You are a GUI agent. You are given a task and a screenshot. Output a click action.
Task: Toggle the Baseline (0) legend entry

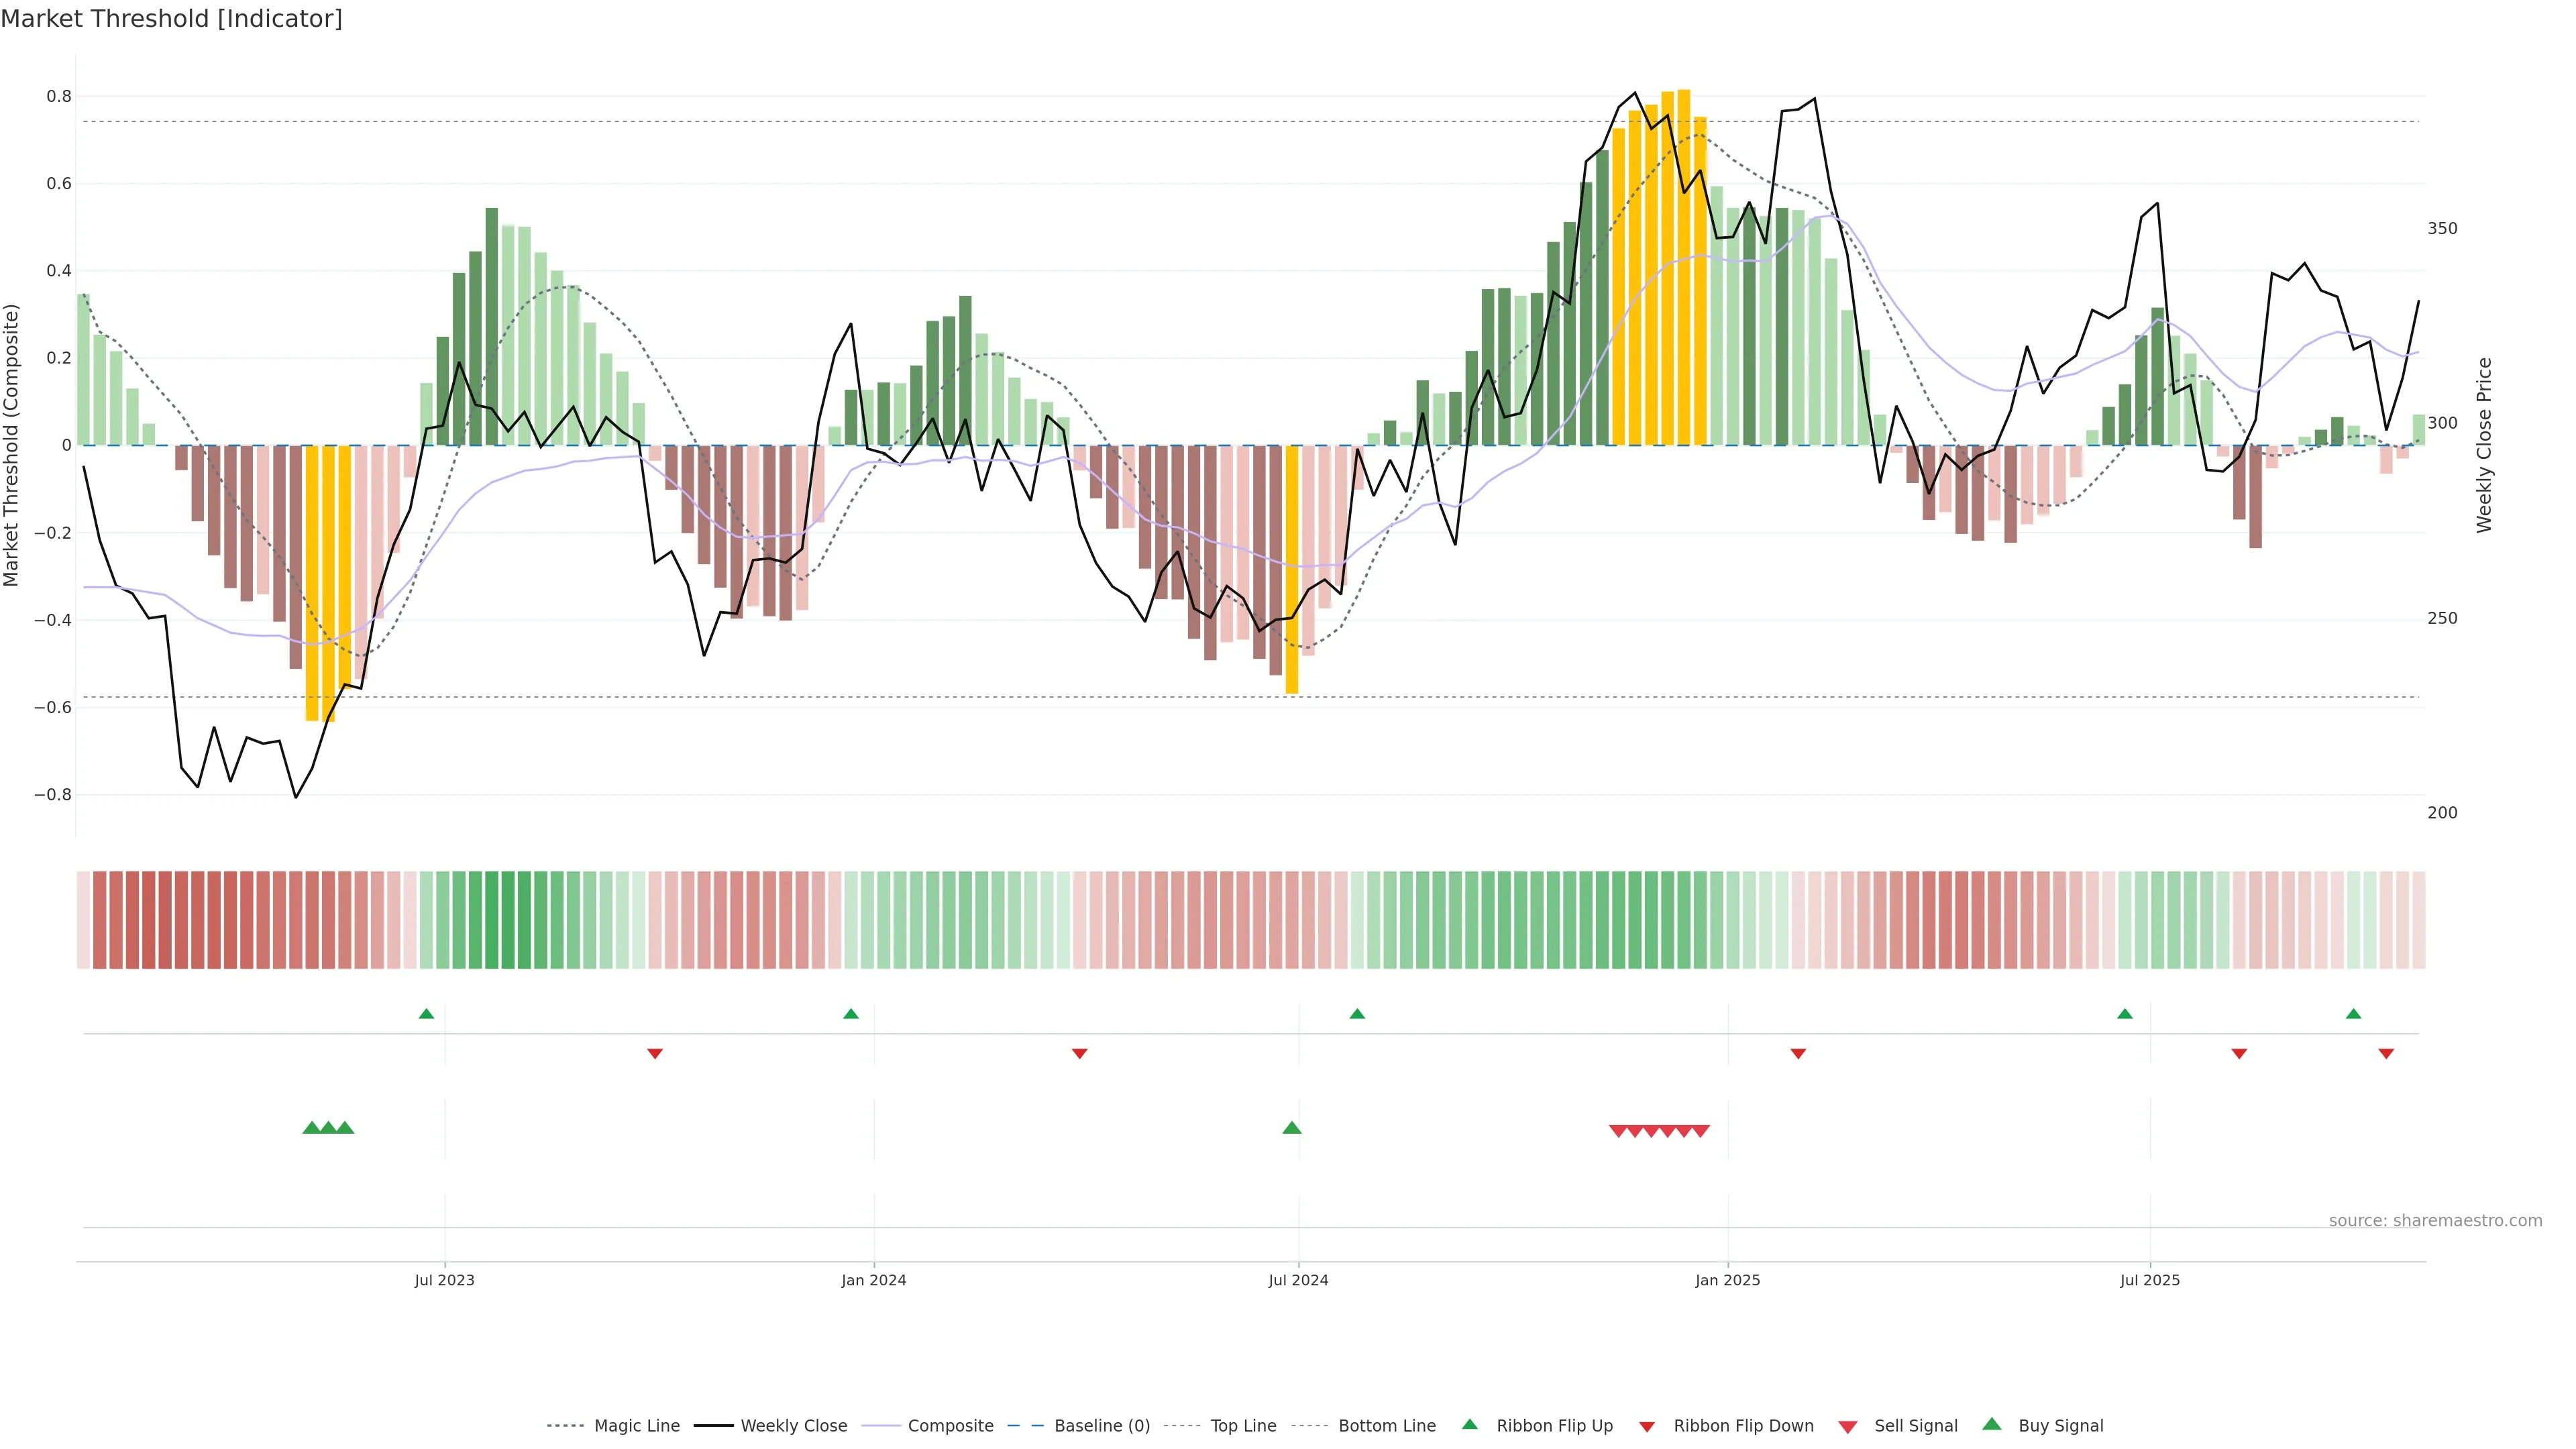point(1101,1426)
